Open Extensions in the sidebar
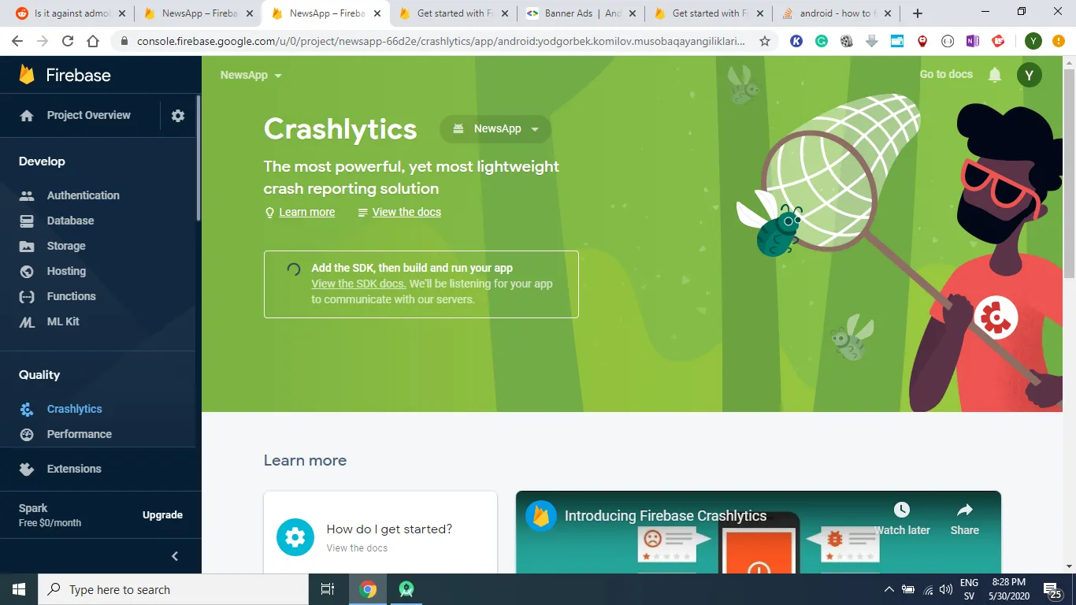Screen dimensions: 1076x605 pyautogui.click(x=74, y=469)
